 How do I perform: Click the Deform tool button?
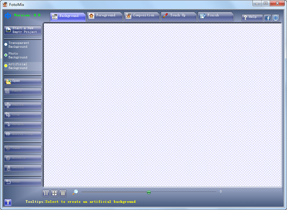click(x=23, y=168)
